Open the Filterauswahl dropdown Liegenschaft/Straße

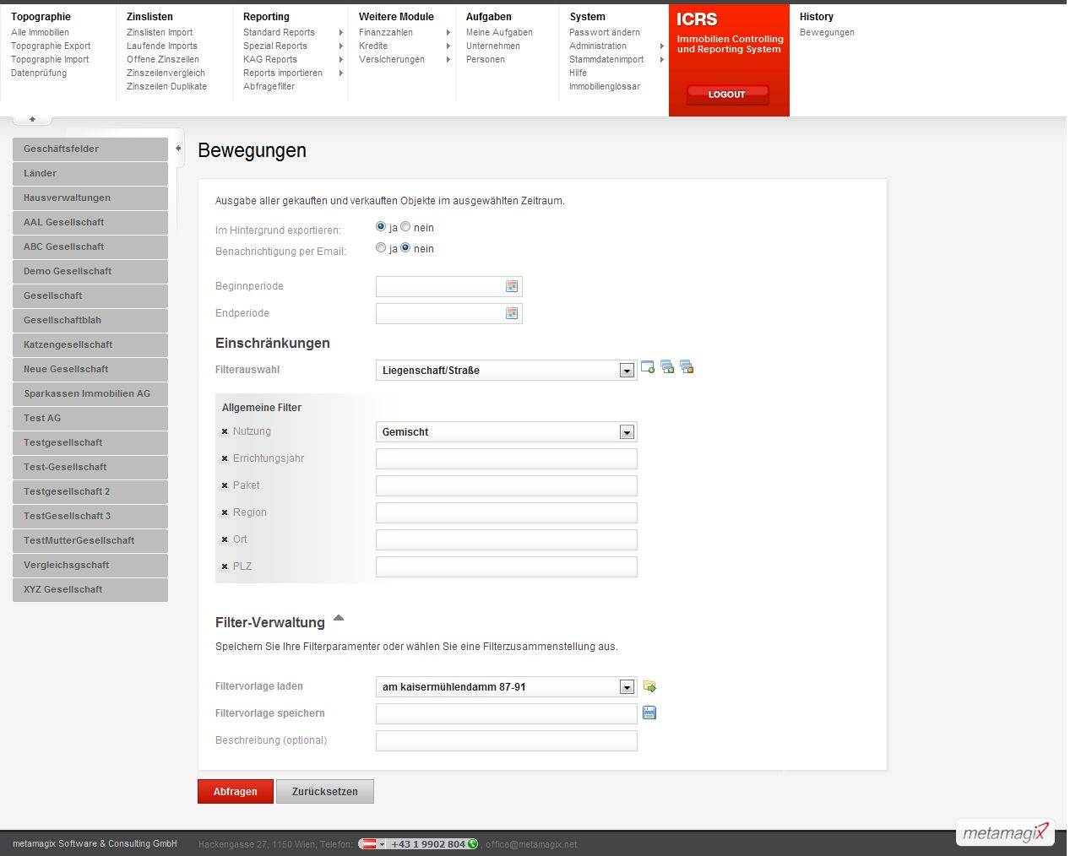(506, 371)
